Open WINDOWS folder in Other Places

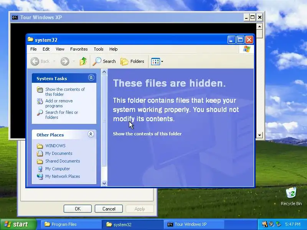pos(55,146)
